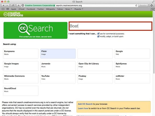155x116 pixels.
Task: Open the Reading List book icon
Action: coord(3,9)
